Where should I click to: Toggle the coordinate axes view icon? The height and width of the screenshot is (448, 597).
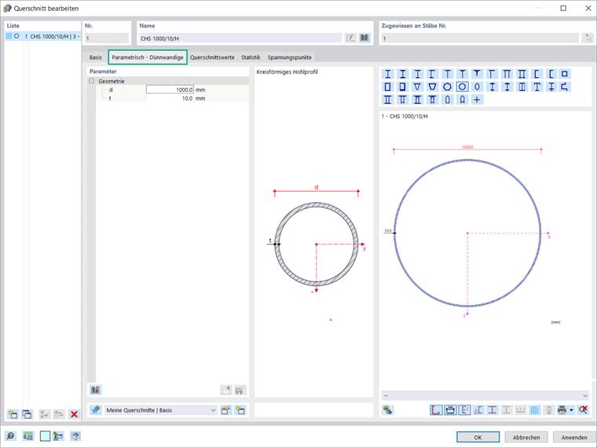coord(436,410)
